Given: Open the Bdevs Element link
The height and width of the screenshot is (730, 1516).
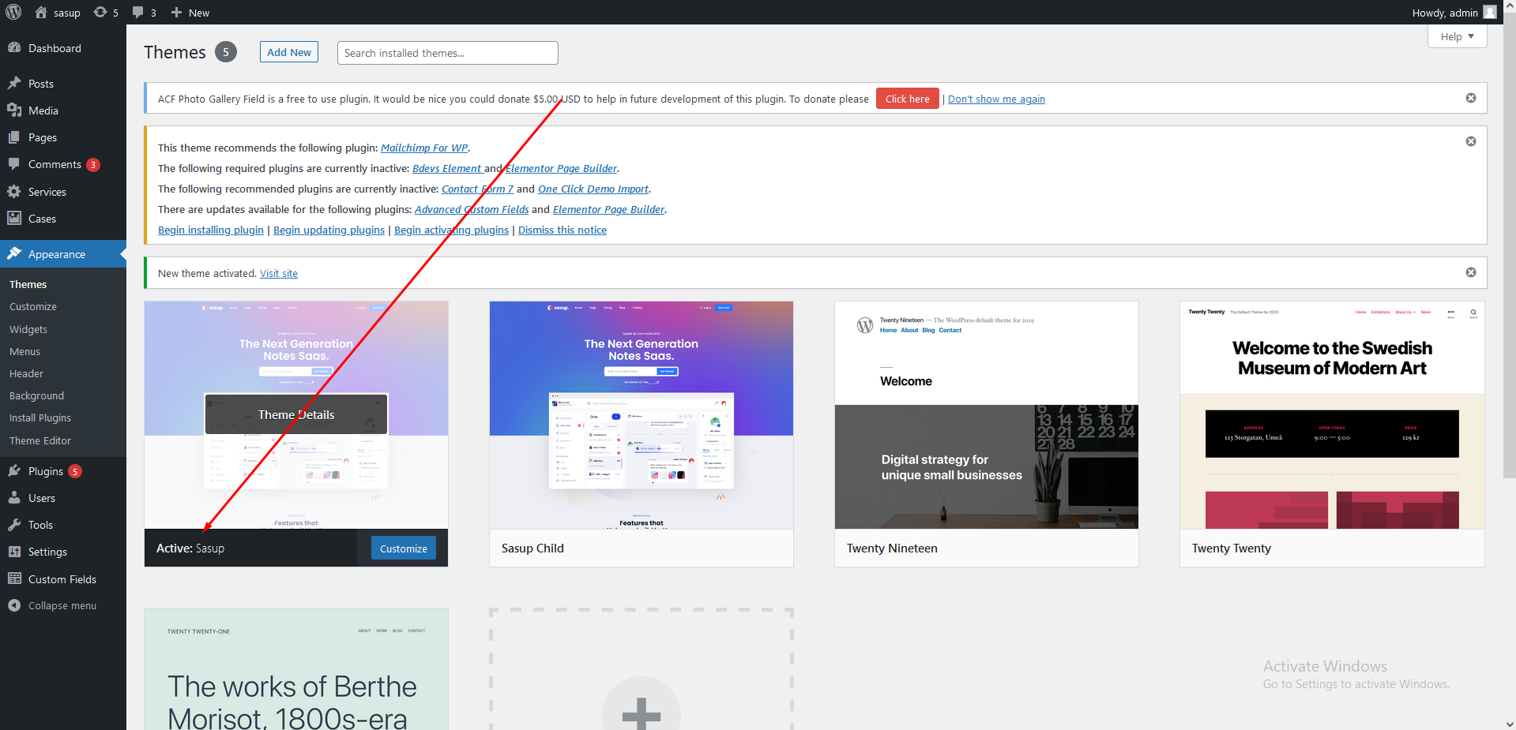Looking at the screenshot, I should (447, 168).
